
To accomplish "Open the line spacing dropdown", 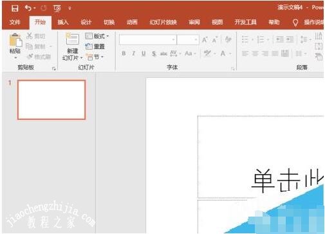I will (306, 39).
